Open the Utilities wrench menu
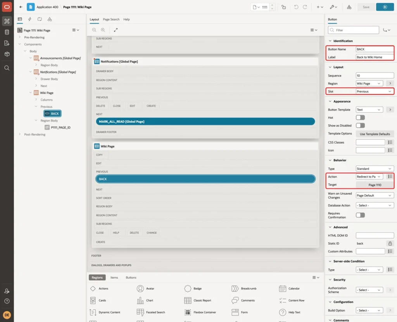 click(x=333, y=7)
